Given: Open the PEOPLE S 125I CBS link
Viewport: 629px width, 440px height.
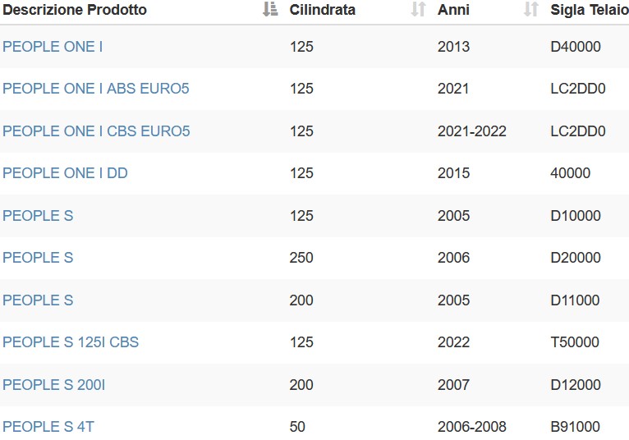Looking at the screenshot, I should point(71,342).
